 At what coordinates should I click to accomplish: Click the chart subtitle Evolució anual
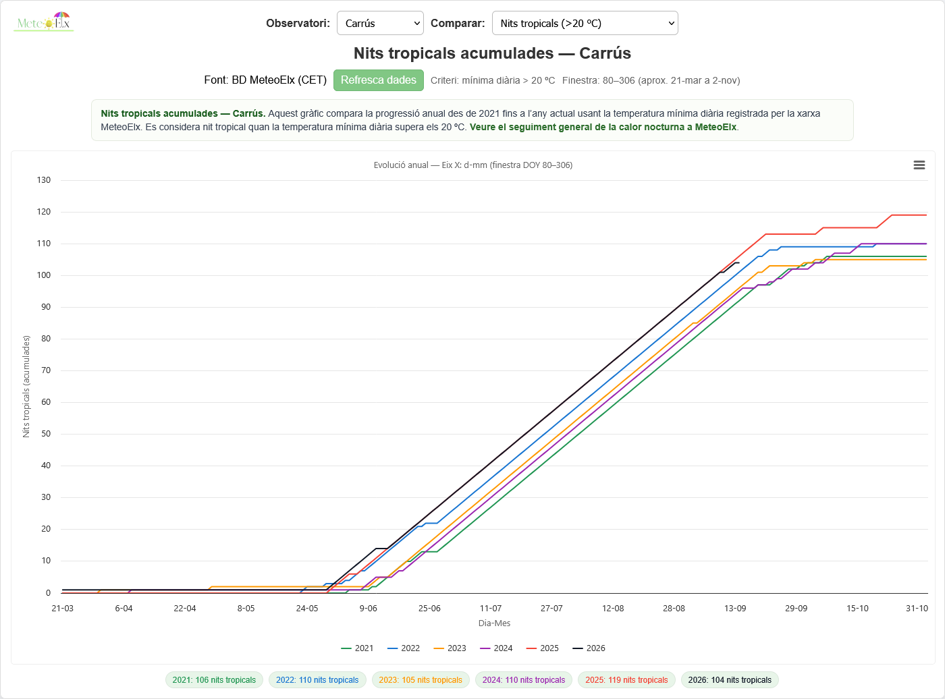pyautogui.click(x=473, y=165)
